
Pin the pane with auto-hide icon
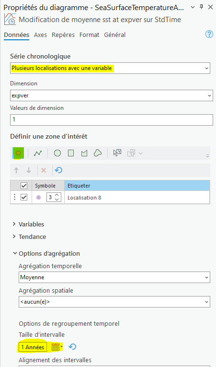pos(201,7)
